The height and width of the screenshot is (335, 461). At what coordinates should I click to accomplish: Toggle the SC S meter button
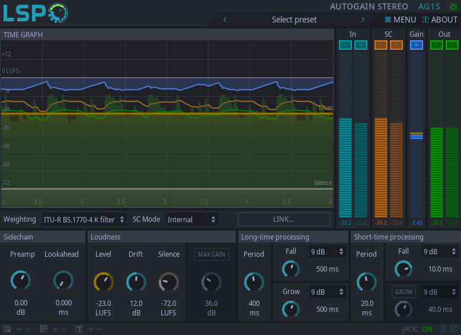[396, 45]
